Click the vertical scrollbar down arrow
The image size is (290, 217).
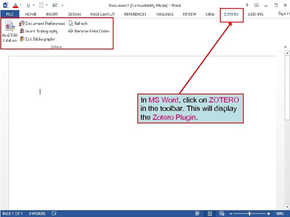tap(287, 207)
